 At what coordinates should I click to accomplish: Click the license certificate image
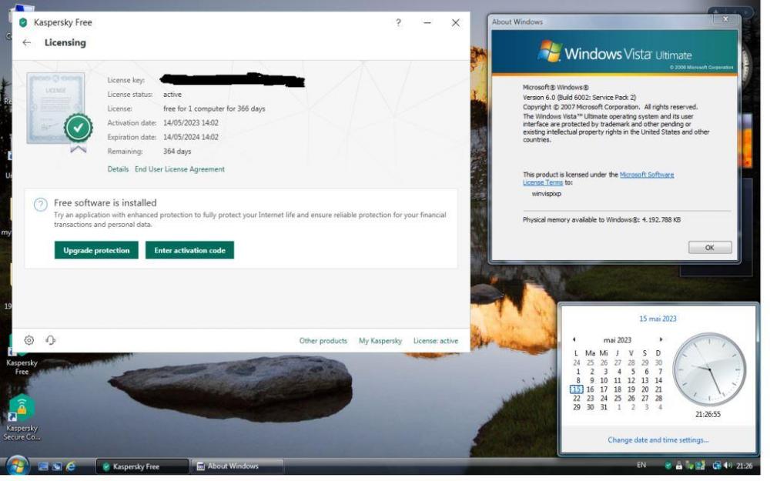[x=59, y=112]
